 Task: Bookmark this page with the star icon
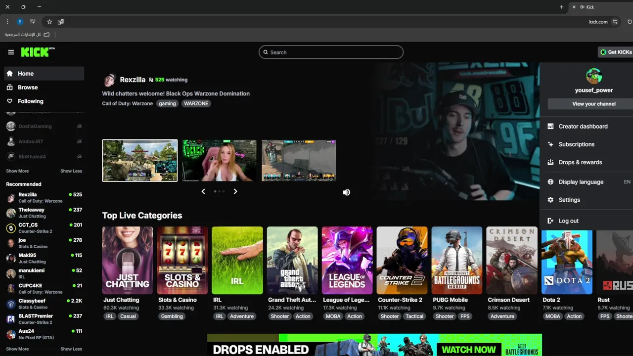[49, 22]
